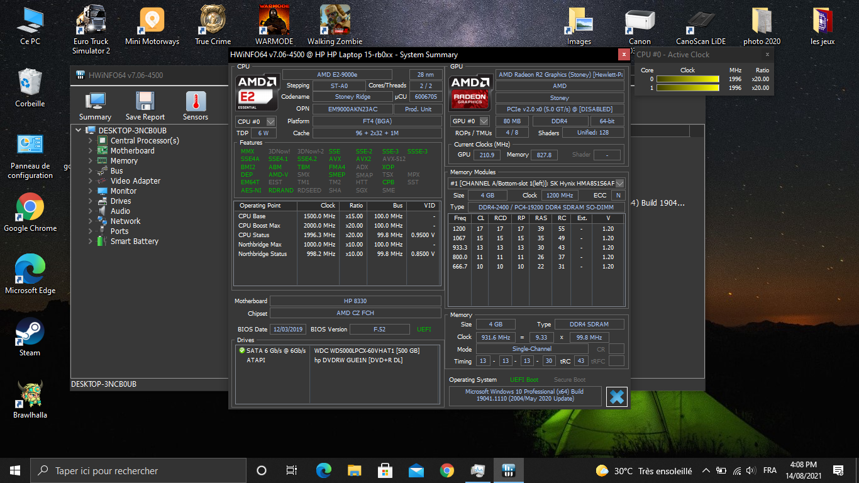Click the hp DVDRW GUE1N drive entry

click(x=358, y=360)
